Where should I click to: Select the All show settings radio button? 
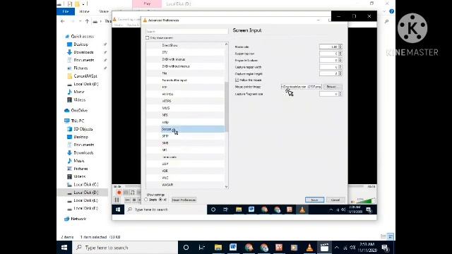click(160, 200)
